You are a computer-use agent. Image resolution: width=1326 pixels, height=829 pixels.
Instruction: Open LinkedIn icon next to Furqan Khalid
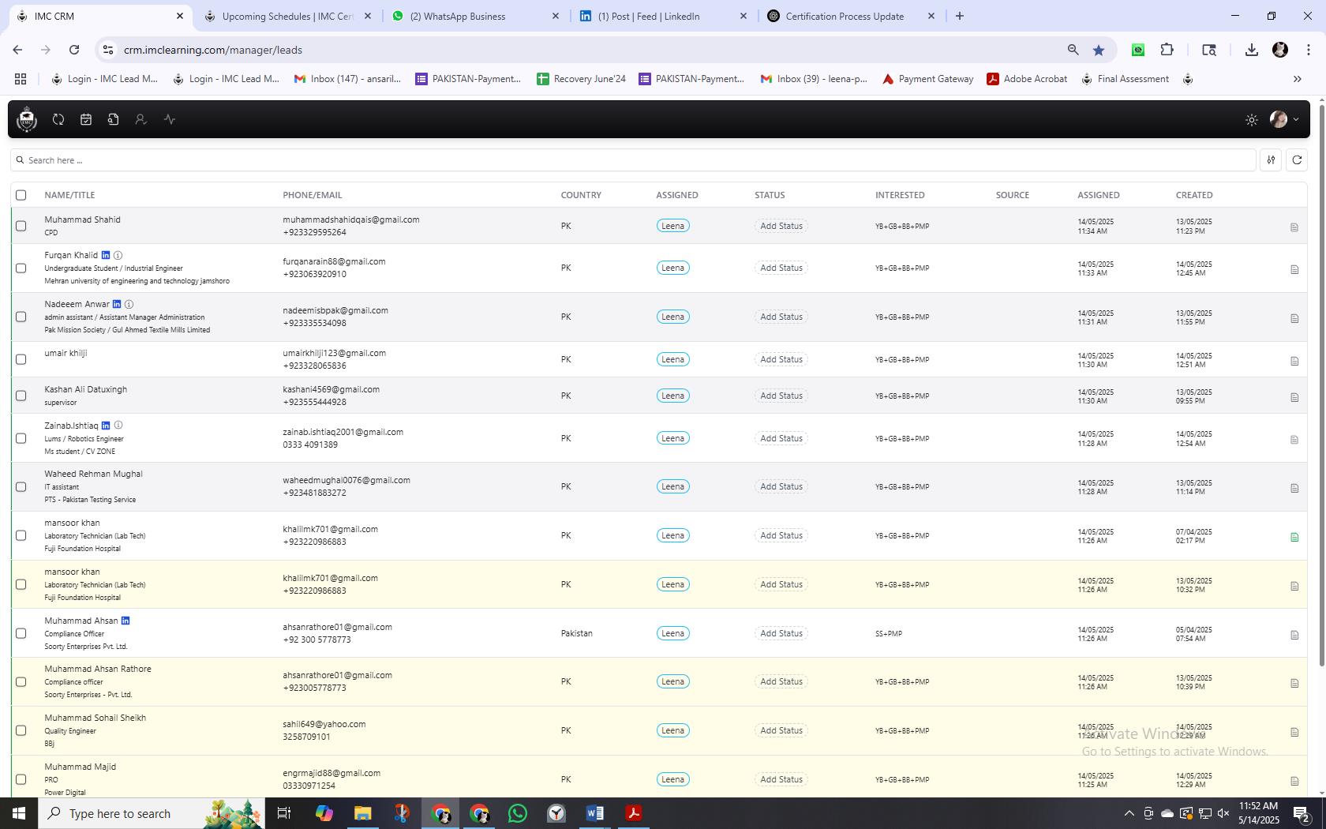[106, 255]
